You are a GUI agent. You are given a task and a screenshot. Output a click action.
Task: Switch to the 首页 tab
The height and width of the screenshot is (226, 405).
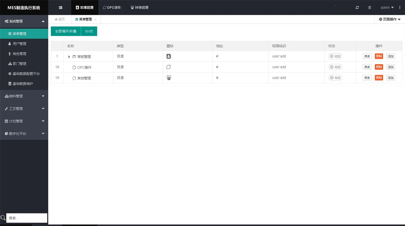(60, 19)
